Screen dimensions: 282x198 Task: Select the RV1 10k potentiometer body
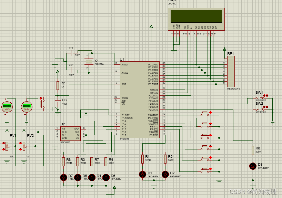pos(7,146)
